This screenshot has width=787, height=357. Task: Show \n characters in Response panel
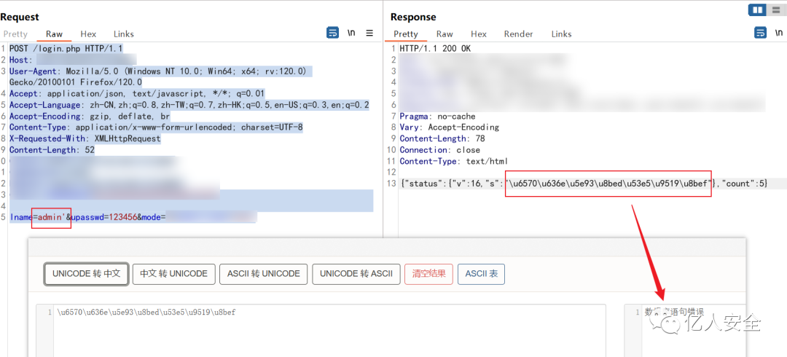pos(778,33)
